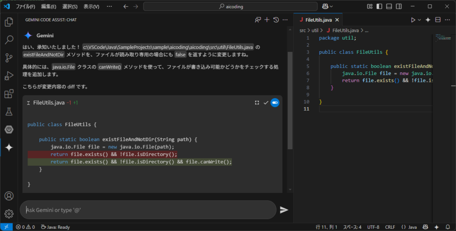Open the Testing flask view
The width and height of the screenshot is (456, 231).
(9, 112)
